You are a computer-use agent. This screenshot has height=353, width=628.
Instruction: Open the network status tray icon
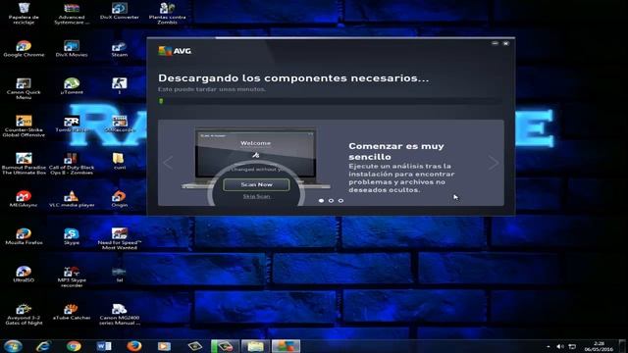[x=573, y=346]
